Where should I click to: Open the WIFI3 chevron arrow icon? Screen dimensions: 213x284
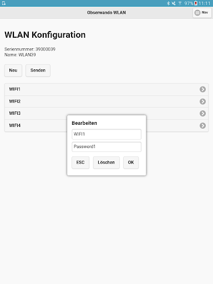point(202,113)
